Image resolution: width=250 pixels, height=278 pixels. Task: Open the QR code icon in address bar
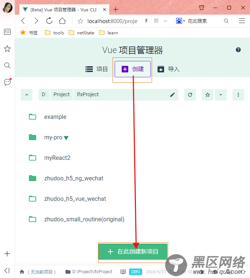pos(156,21)
